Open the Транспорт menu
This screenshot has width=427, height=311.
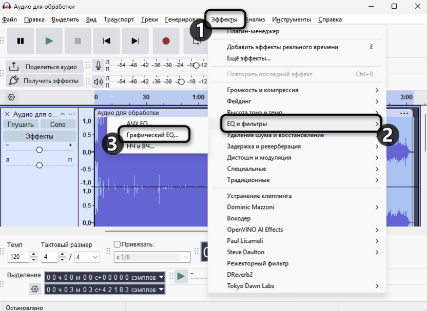click(119, 19)
